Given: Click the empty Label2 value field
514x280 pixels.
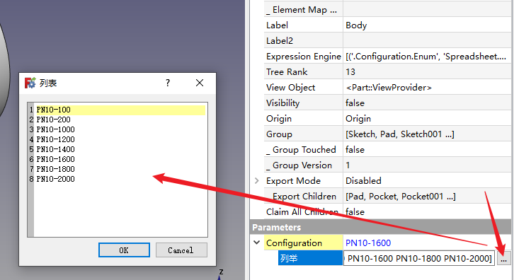Looking at the screenshot, I should (x=426, y=41).
